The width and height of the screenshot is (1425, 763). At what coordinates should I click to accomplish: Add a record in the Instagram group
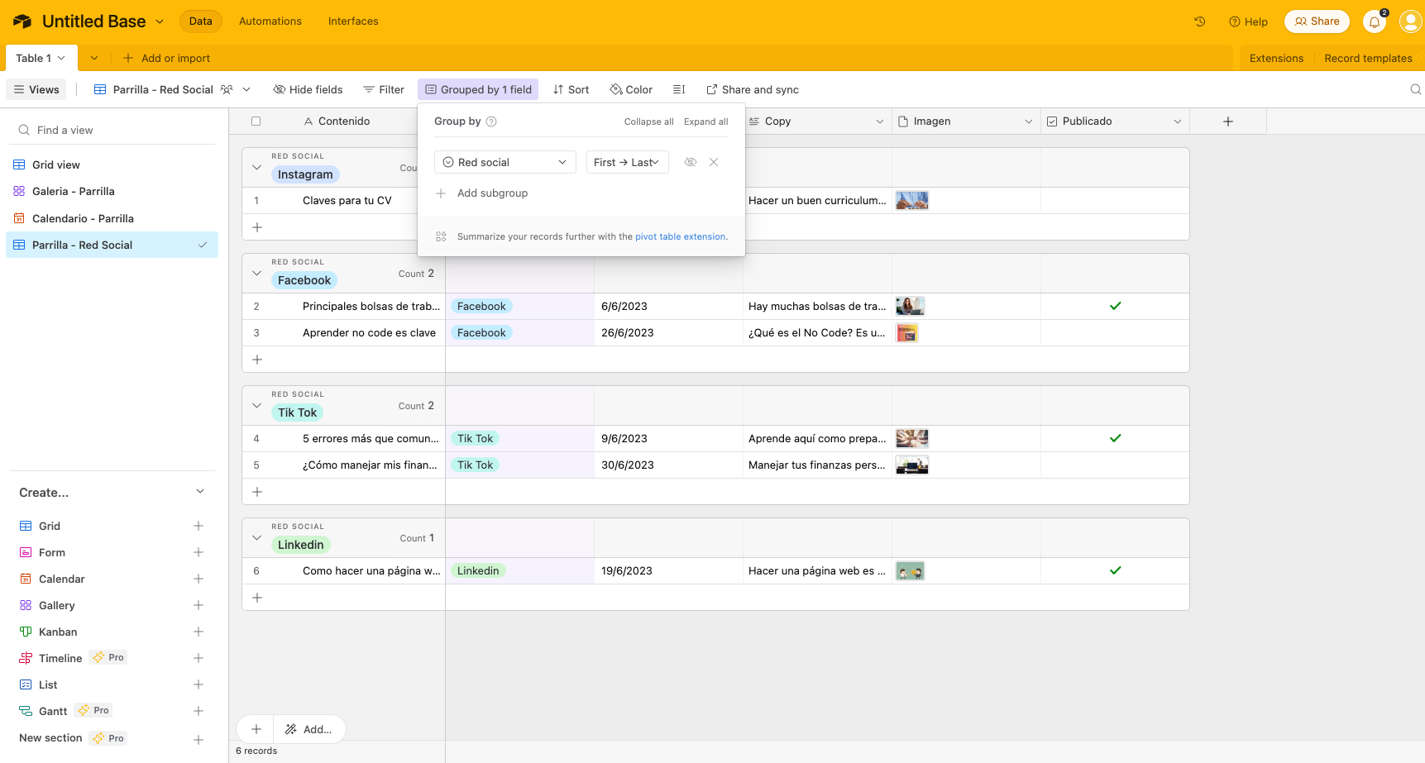point(257,227)
